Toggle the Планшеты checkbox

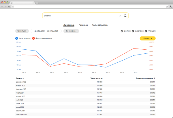point(146,31)
